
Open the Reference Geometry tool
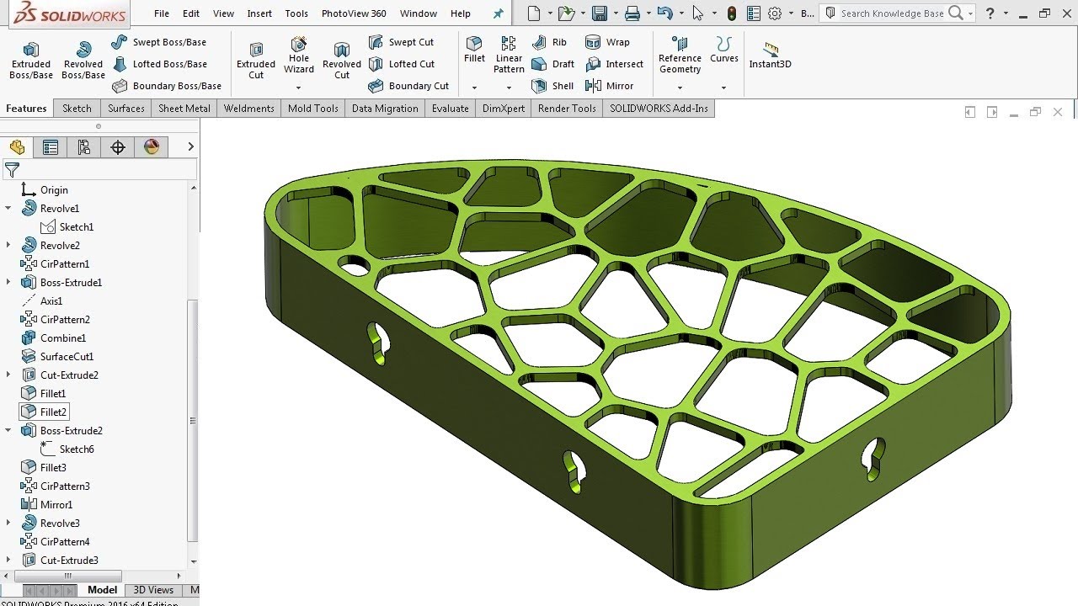click(680, 55)
